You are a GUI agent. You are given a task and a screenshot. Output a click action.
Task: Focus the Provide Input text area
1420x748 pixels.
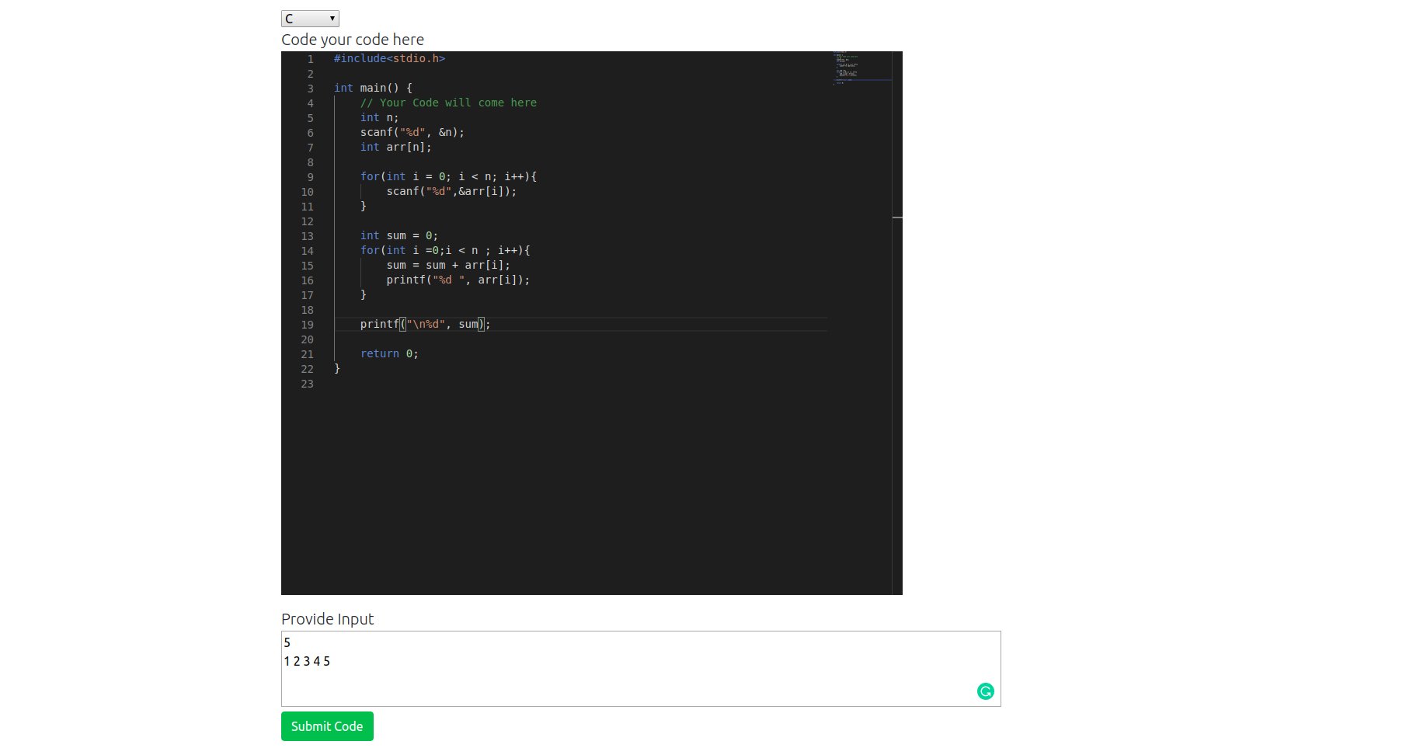tap(641, 669)
